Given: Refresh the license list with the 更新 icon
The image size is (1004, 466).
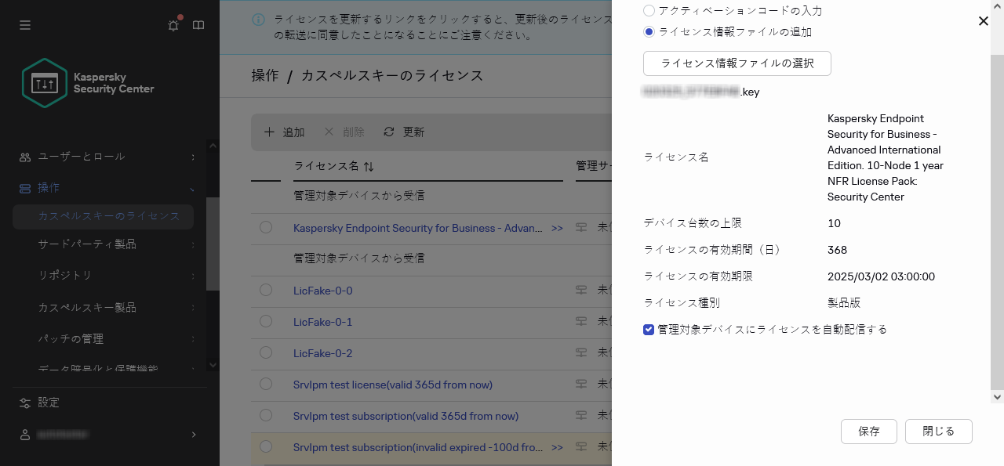Looking at the screenshot, I should pos(389,132).
